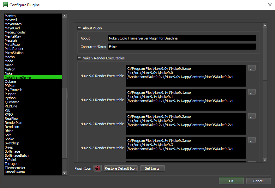Confirm changes with OK button
Viewport: 275px width, 188px height.
pos(231,181)
